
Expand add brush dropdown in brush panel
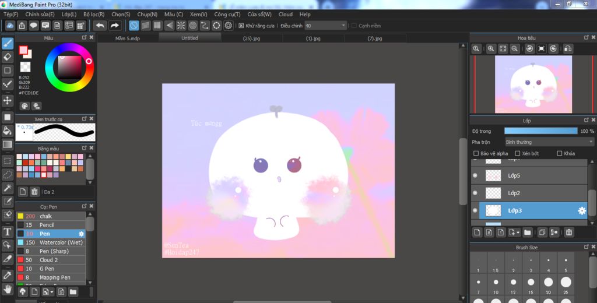tap(52, 293)
